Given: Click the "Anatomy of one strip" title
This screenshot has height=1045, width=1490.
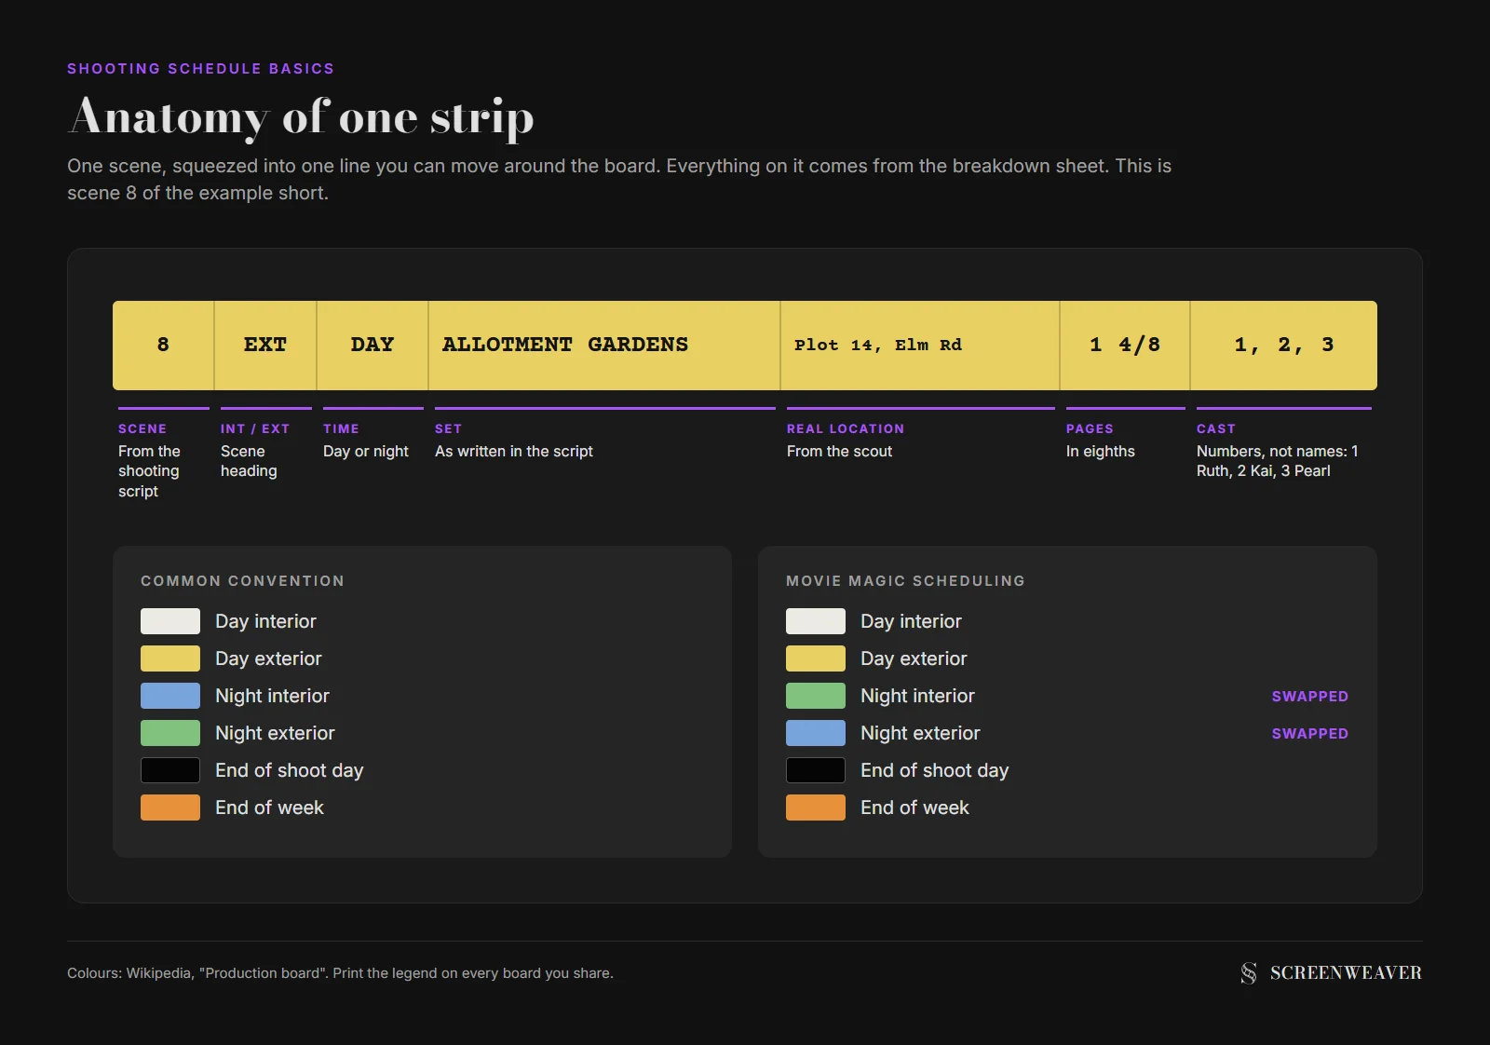Looking at the screenshot, I should click(x=302, y=117).
